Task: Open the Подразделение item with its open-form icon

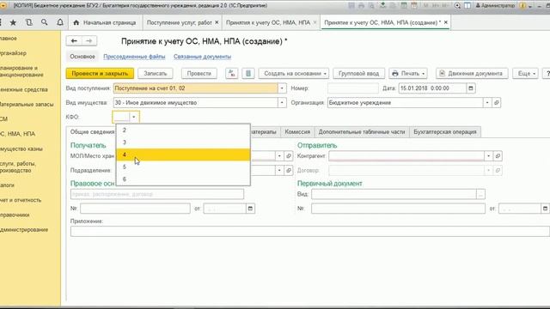Action: [289, 170]
